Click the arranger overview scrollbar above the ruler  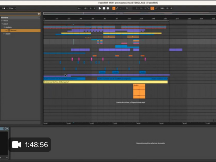pos(130,13)
